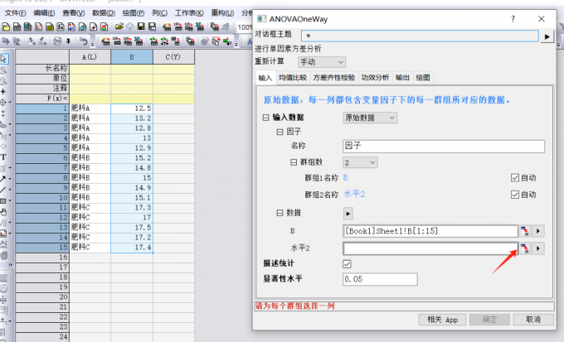Toggle 自动 checkbox for 群组1名称

tap(515, 177)
